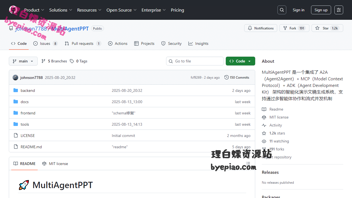352x198 pixels.
Task: Open commit hash fcf9269
Action: click(196, 78)
